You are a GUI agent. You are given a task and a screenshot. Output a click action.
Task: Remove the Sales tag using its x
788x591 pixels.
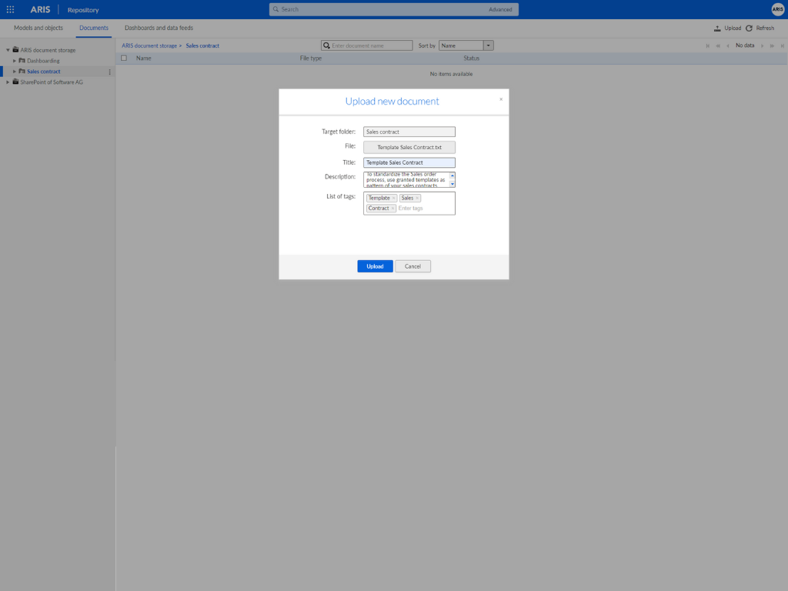[x=417, y=198]
